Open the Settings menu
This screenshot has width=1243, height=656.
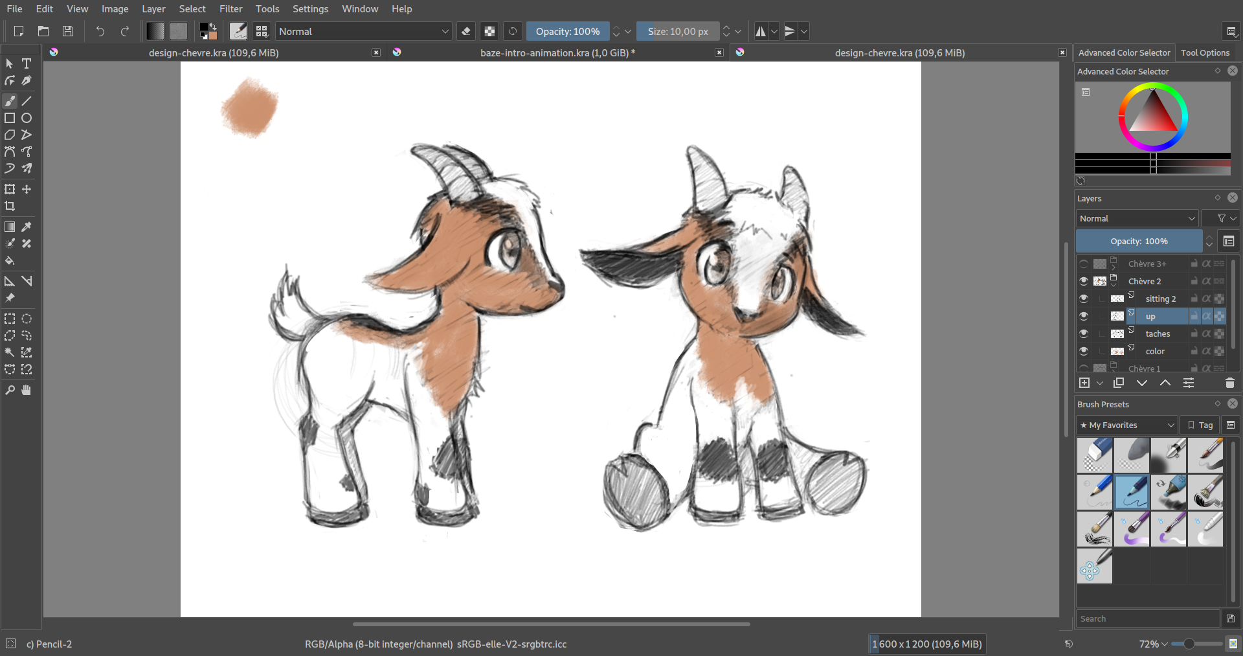pyautogui.click(x=310, y=9)
